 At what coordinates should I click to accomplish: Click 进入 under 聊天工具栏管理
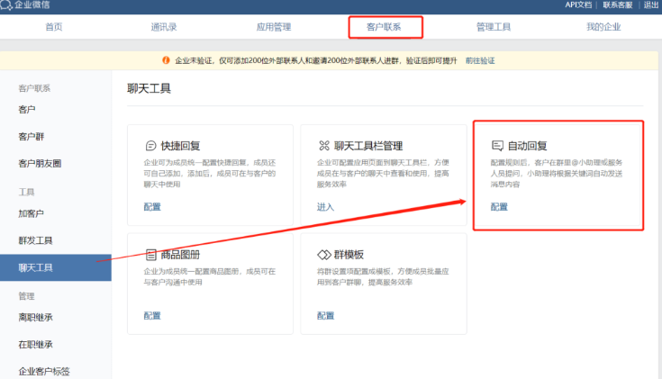325,207
